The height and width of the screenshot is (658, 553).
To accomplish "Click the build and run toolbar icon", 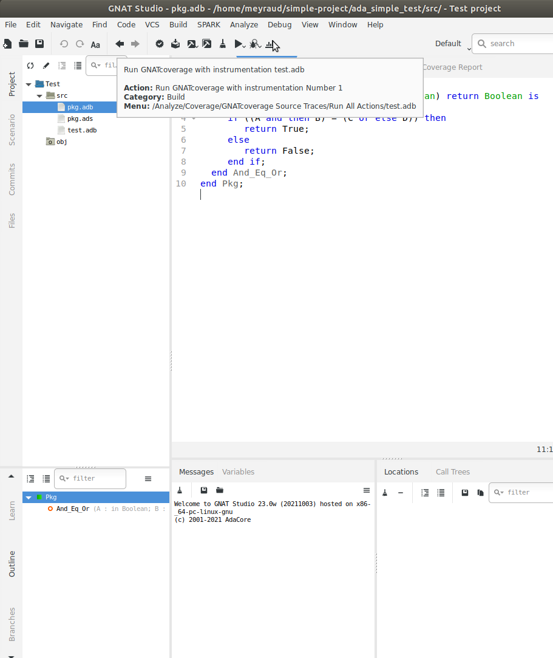I will pos(207,44).
